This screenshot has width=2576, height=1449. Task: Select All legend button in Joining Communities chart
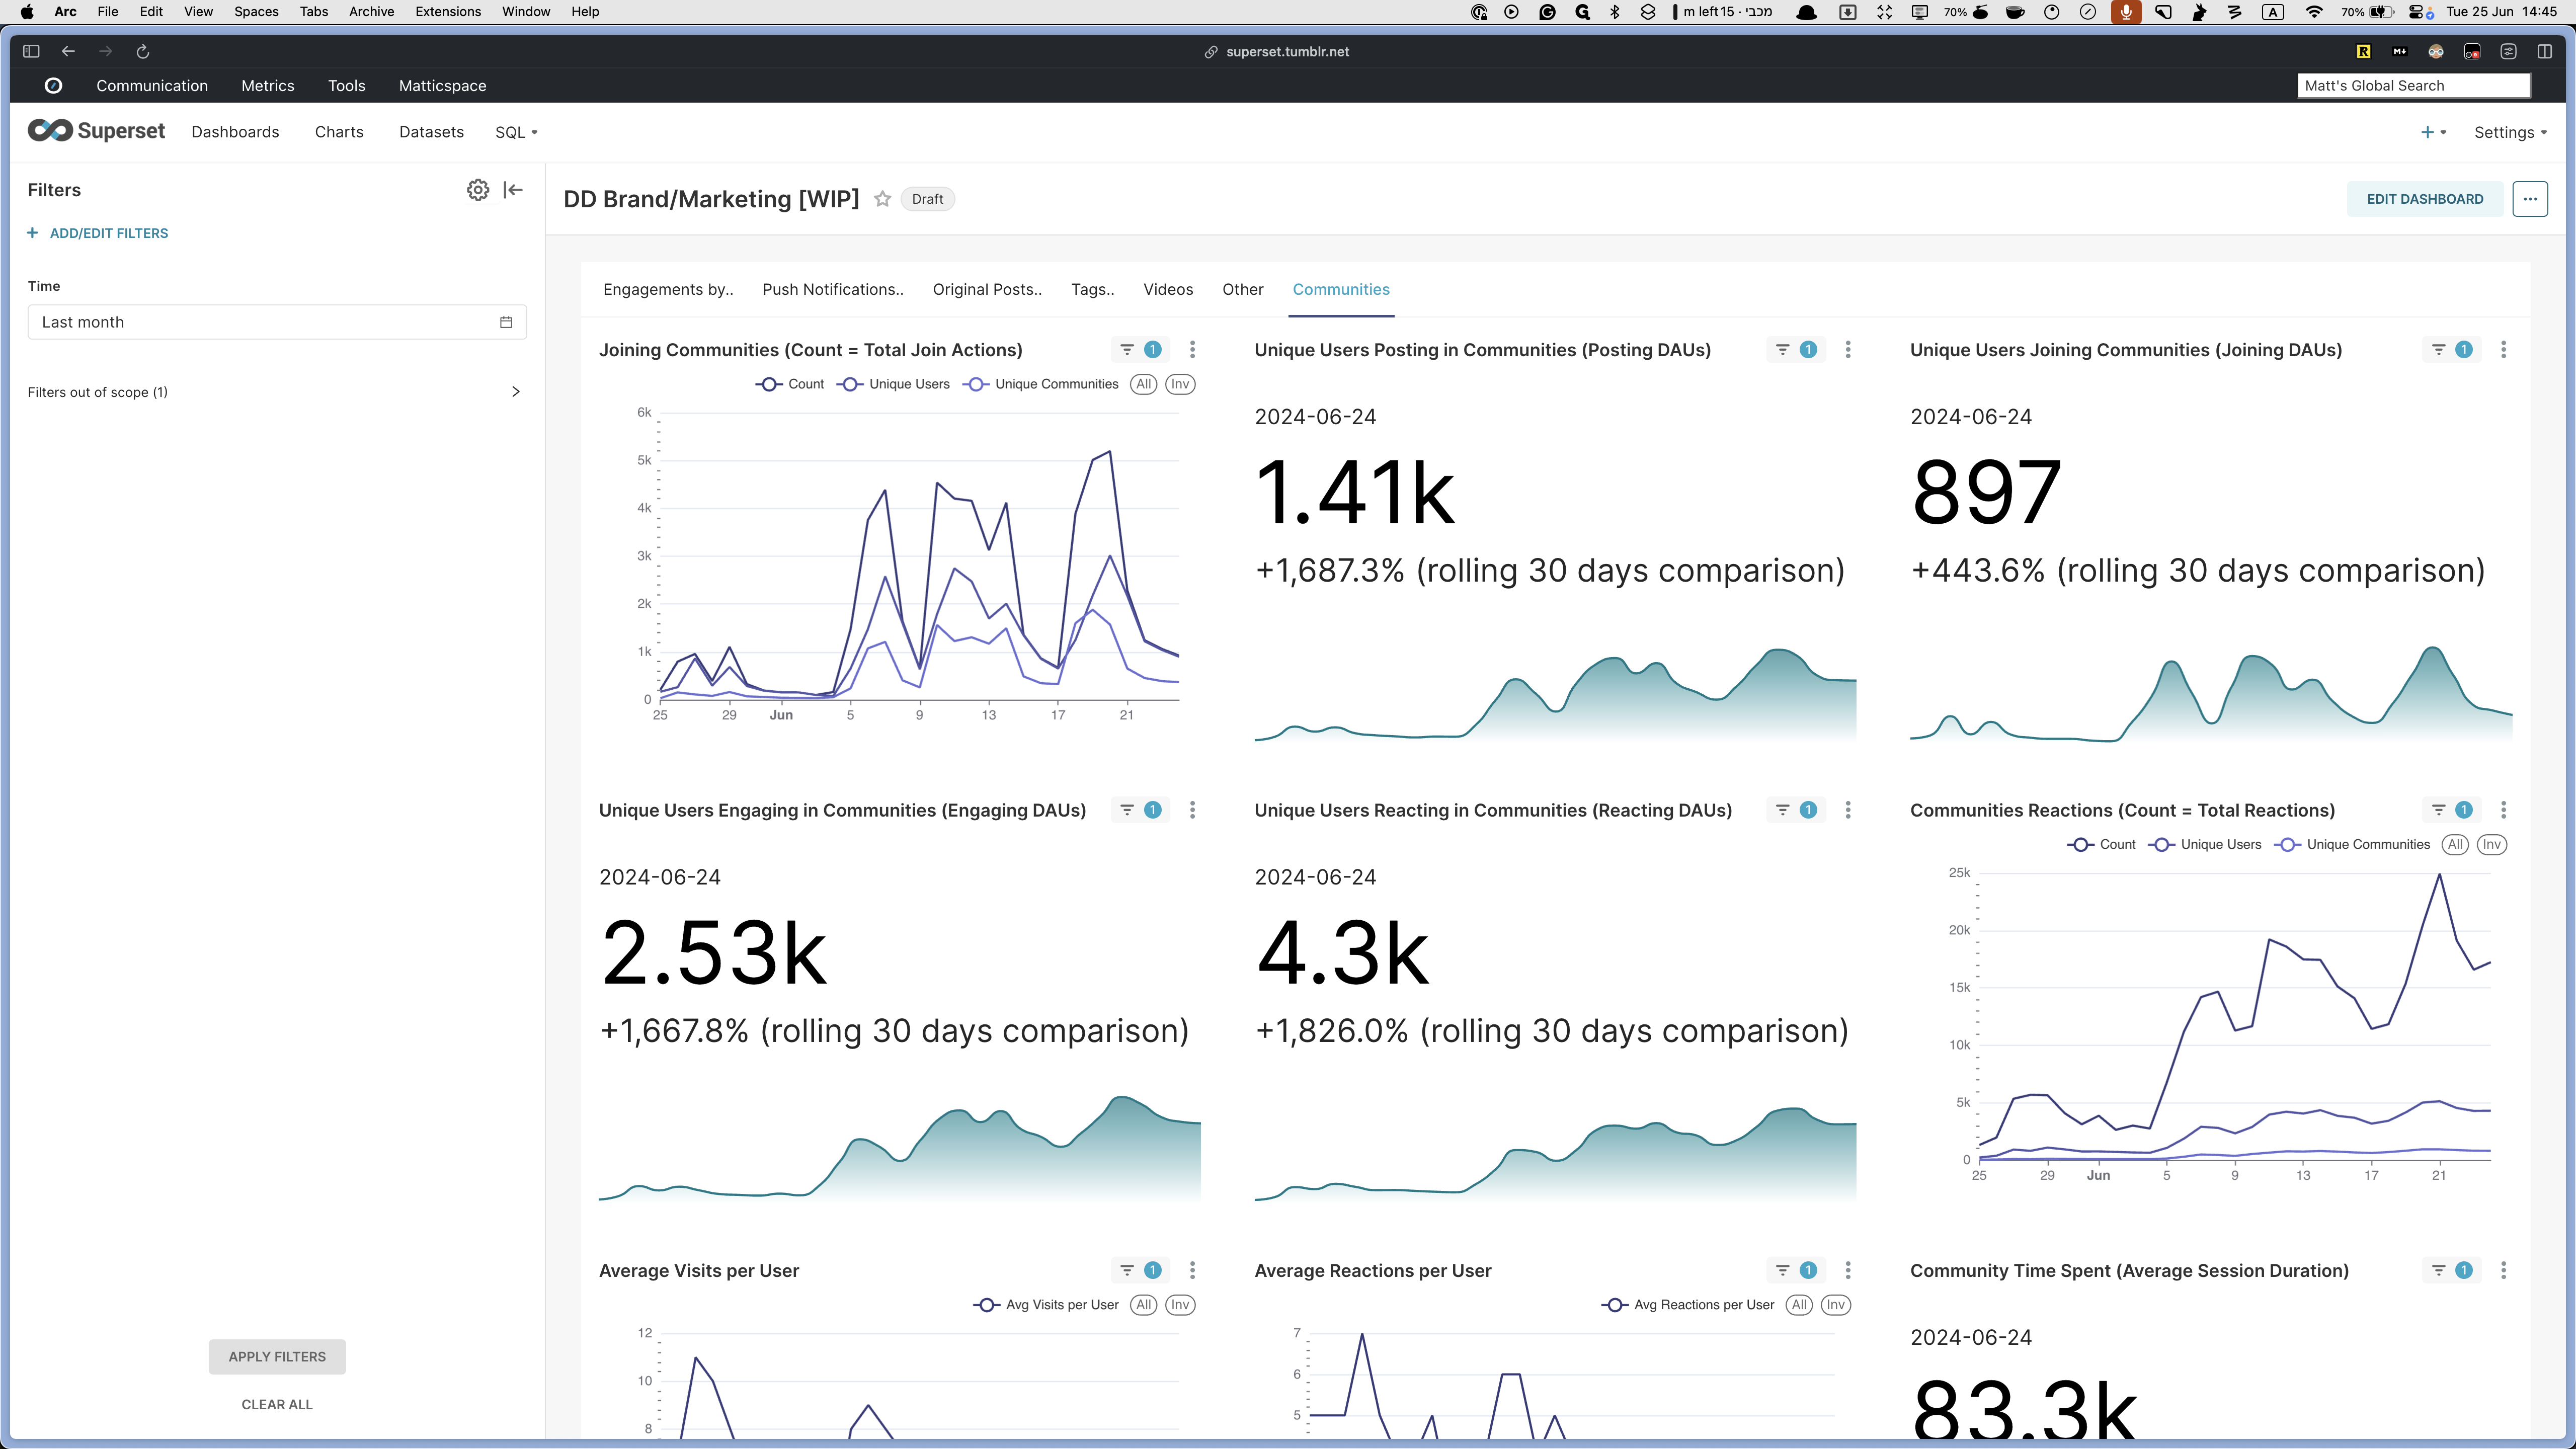[1144, 384]
